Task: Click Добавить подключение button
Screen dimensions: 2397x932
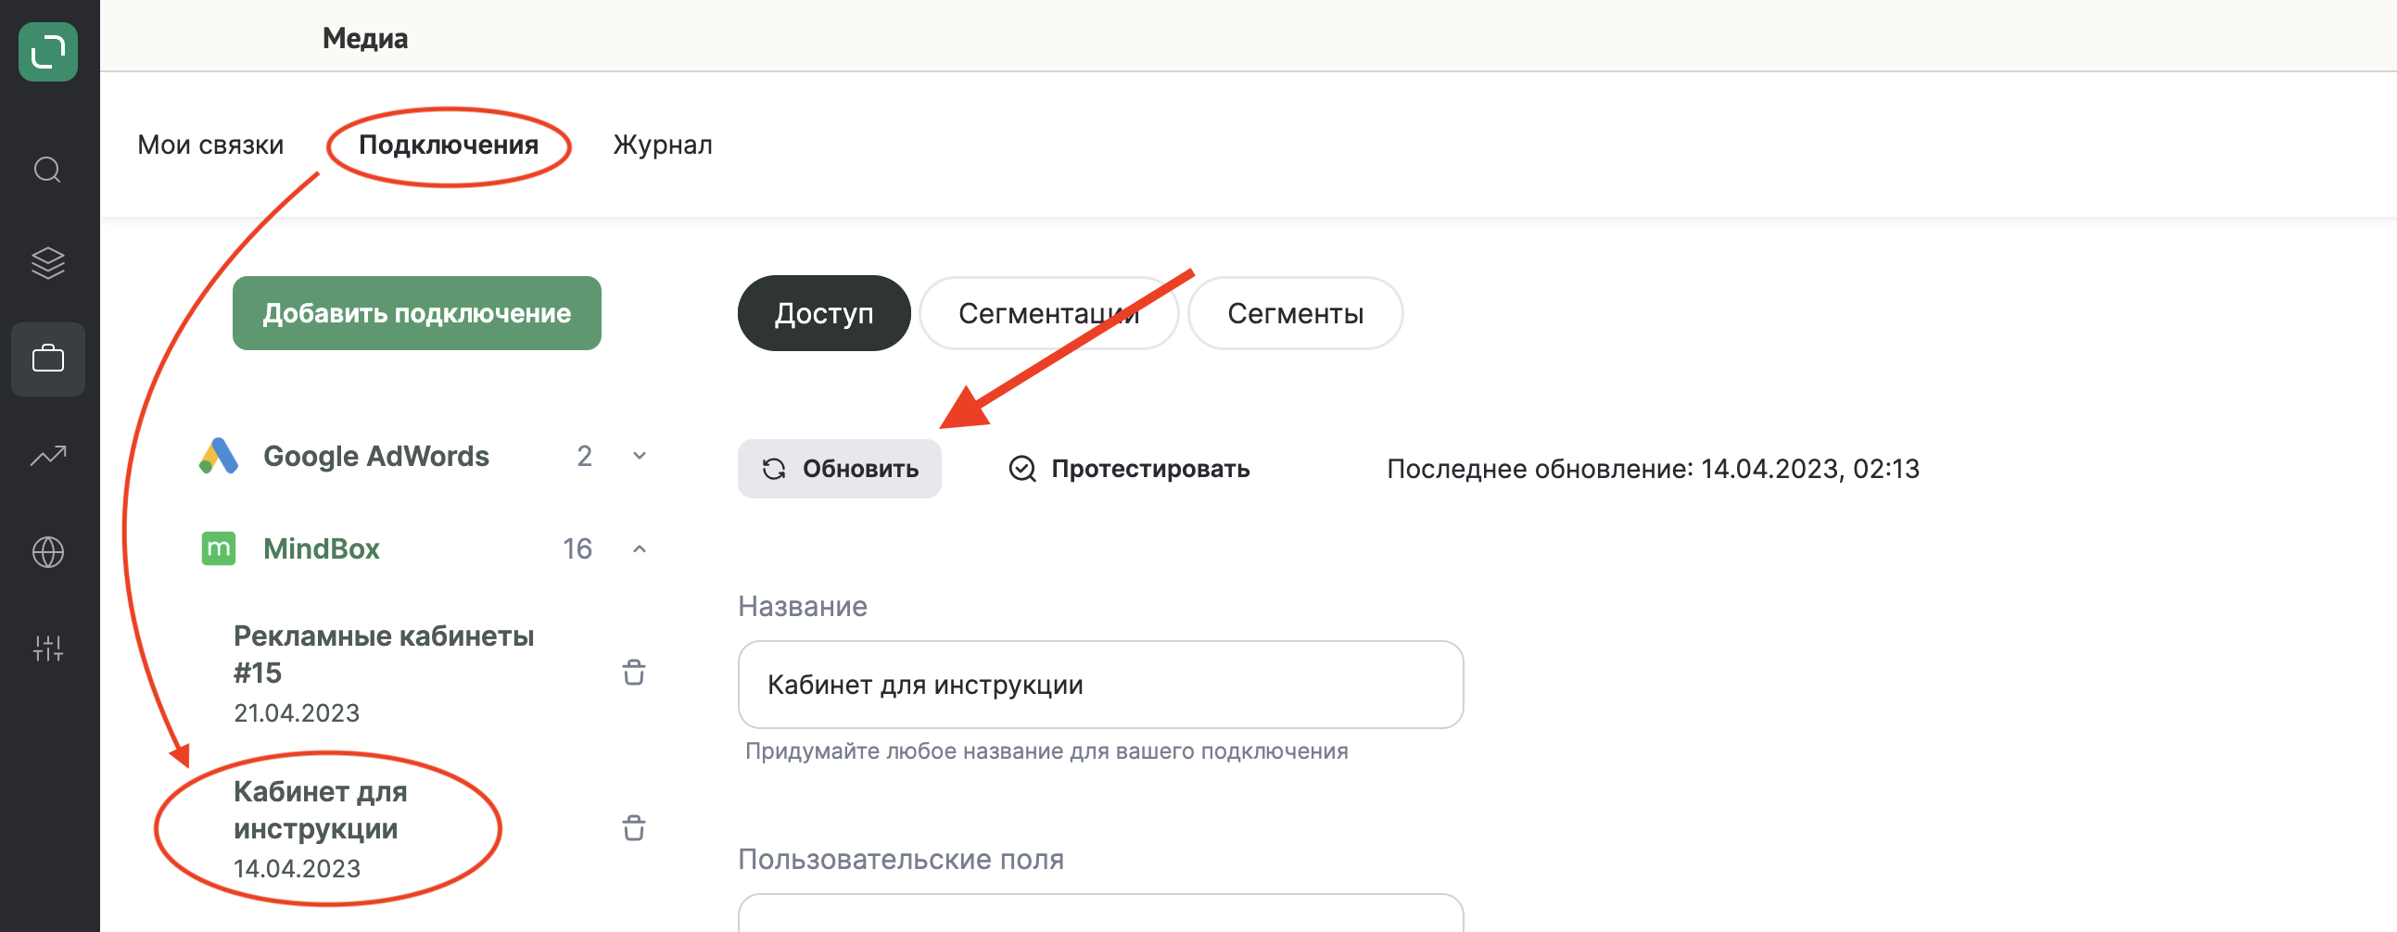Action: tap(417, 313)
